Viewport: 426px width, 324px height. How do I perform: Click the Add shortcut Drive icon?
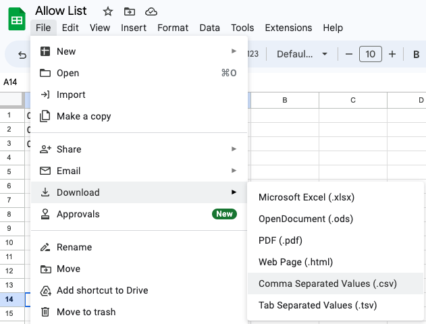(x=45, y=291)
